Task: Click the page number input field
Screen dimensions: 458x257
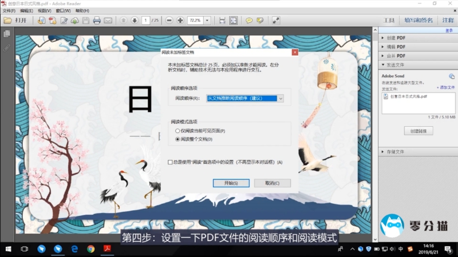Action: (146, 21)
